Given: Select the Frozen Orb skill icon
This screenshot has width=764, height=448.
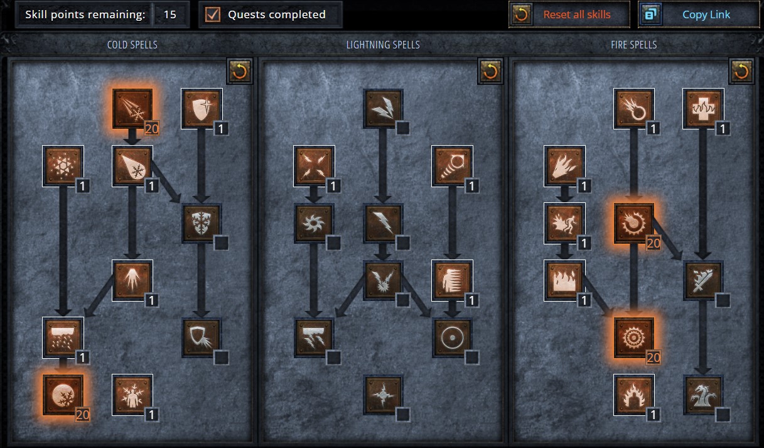Looking at the screenshot, I should click(63, 395).
